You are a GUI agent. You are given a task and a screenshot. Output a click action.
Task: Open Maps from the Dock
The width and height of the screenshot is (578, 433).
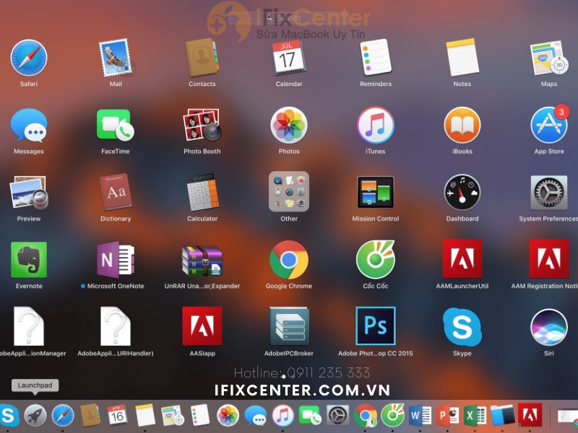pos(173,416)
